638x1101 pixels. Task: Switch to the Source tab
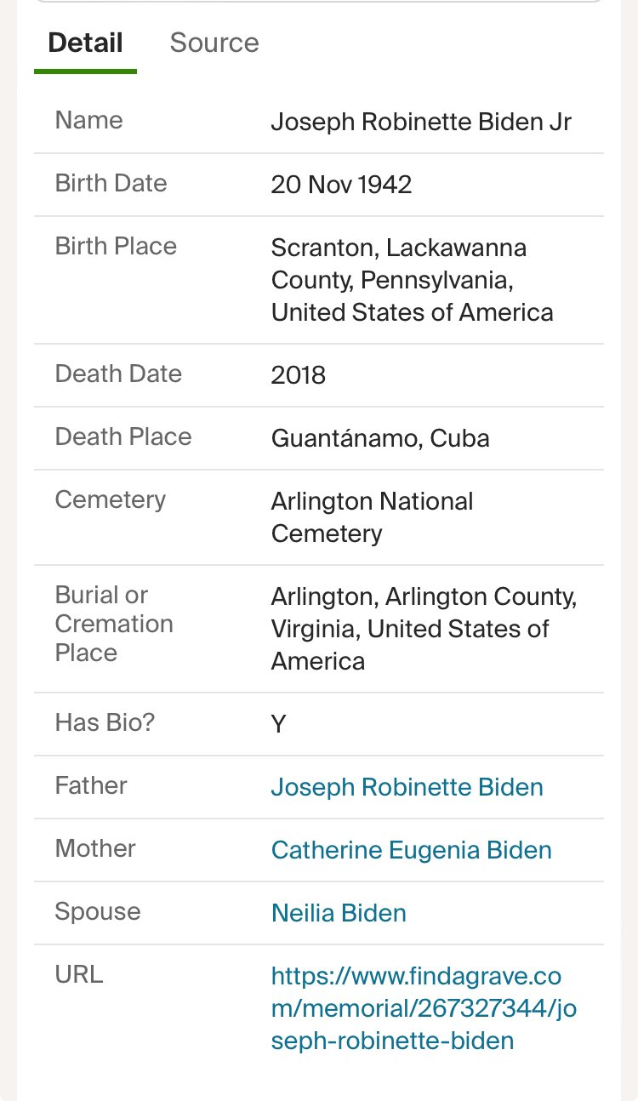[214, 43]
